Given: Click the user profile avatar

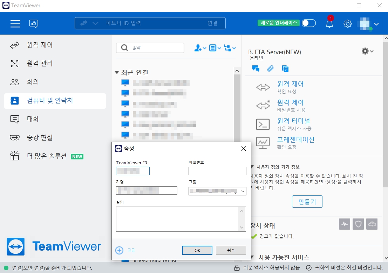Looking at the screenshot, I should click(365, 24).
